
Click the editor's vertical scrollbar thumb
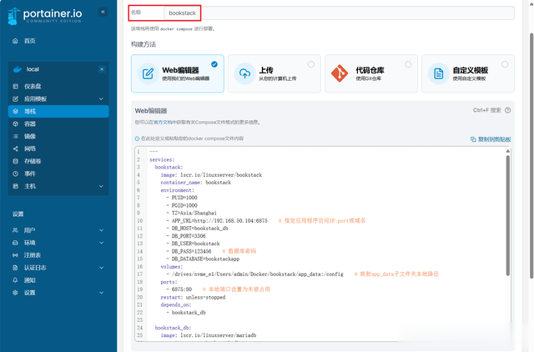pos(507,215)
